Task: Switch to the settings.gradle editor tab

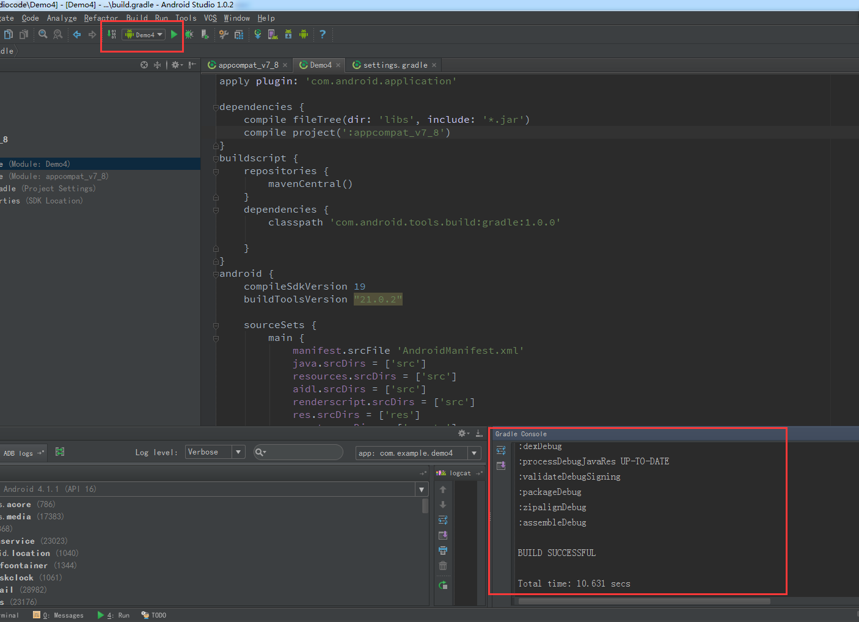Action: coord(395,65)
